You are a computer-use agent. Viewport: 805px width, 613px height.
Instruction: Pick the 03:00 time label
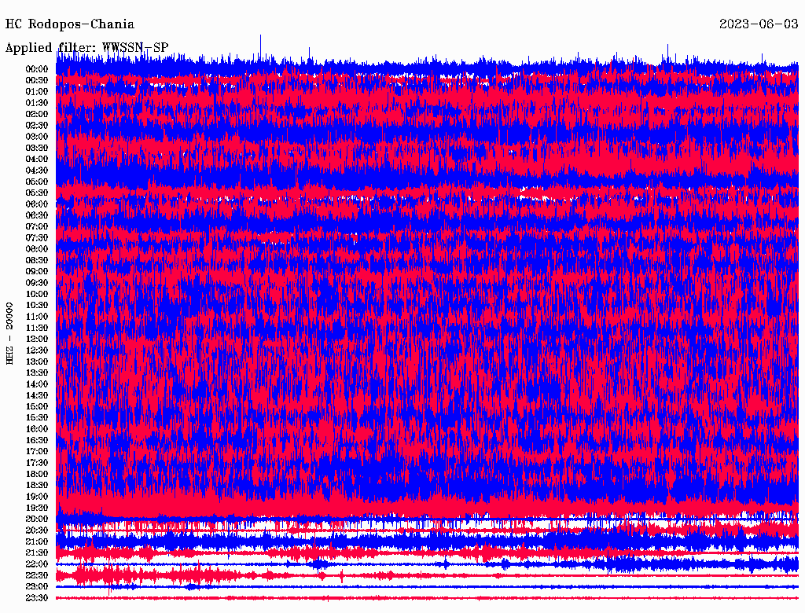pyautogui.click(x=37, y=137)
